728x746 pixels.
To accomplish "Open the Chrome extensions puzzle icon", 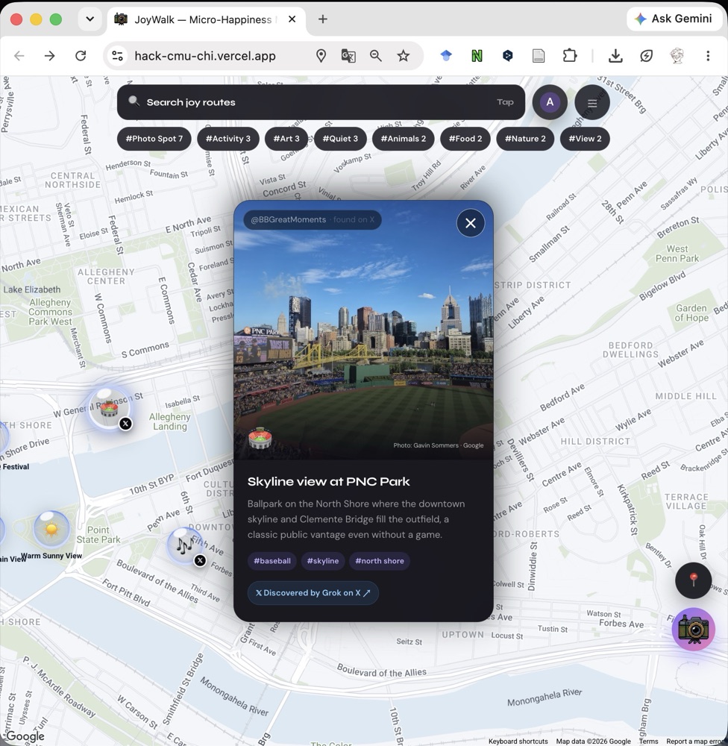I will [x=570, y=56].
